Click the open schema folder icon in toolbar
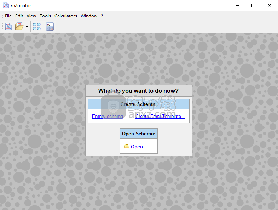The width and height of the screenshot is (278, 210). click(x=19, y=27)
